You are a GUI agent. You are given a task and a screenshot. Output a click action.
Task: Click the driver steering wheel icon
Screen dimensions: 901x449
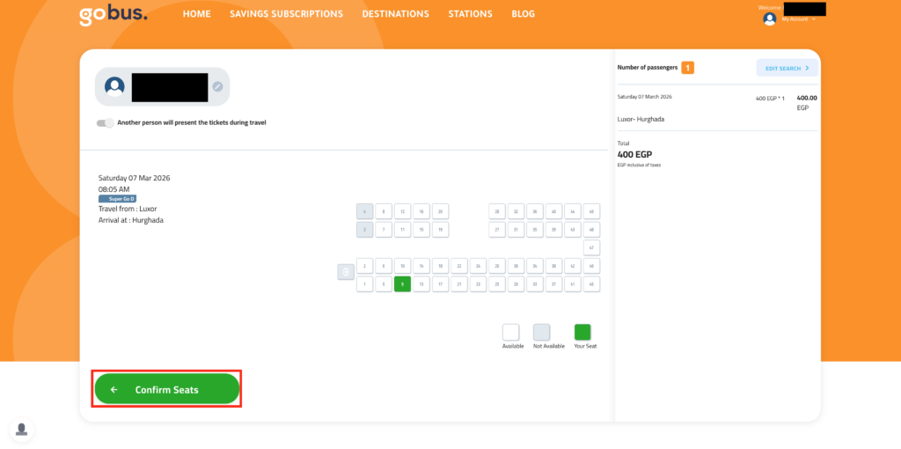[346, 272]
